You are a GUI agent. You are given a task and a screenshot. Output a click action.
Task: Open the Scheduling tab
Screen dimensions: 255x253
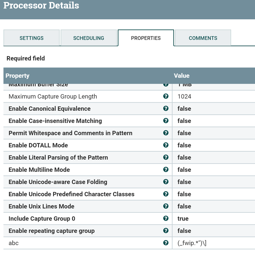[89, 38]
